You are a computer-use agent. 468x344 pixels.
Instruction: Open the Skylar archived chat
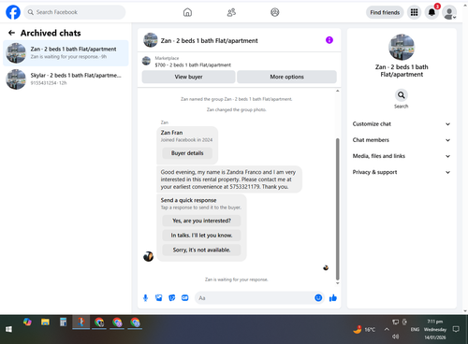tap(66, 79)
